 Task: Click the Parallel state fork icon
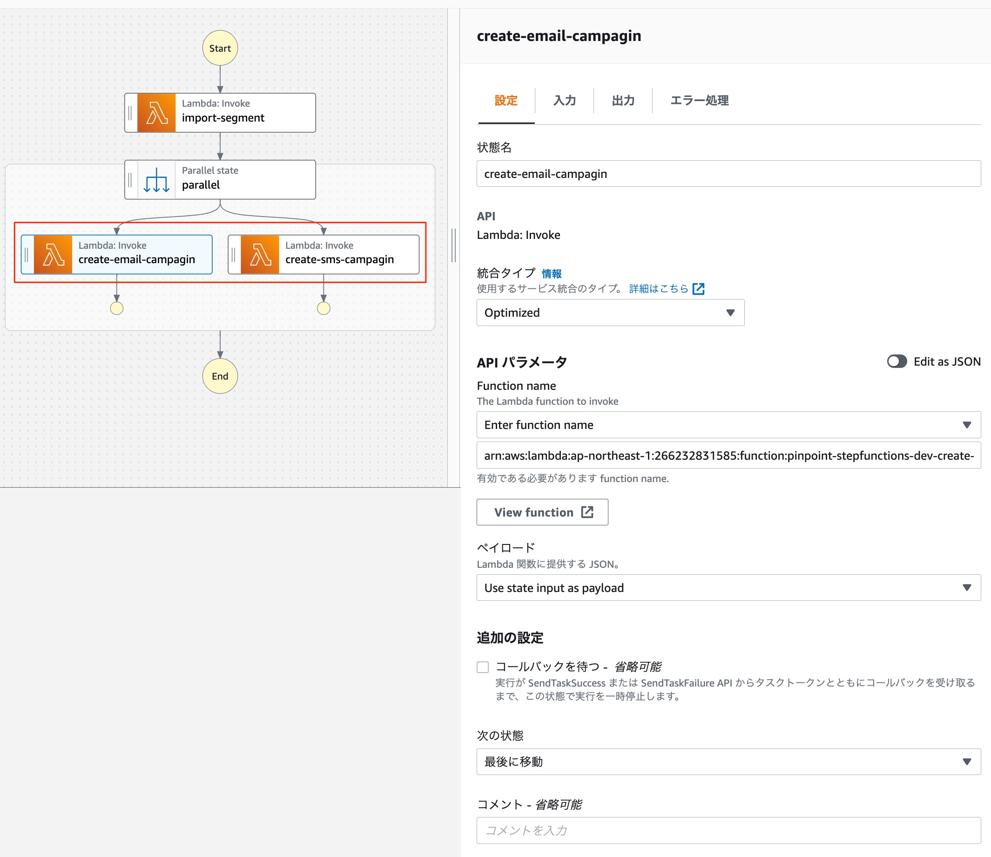pos(156,180)
